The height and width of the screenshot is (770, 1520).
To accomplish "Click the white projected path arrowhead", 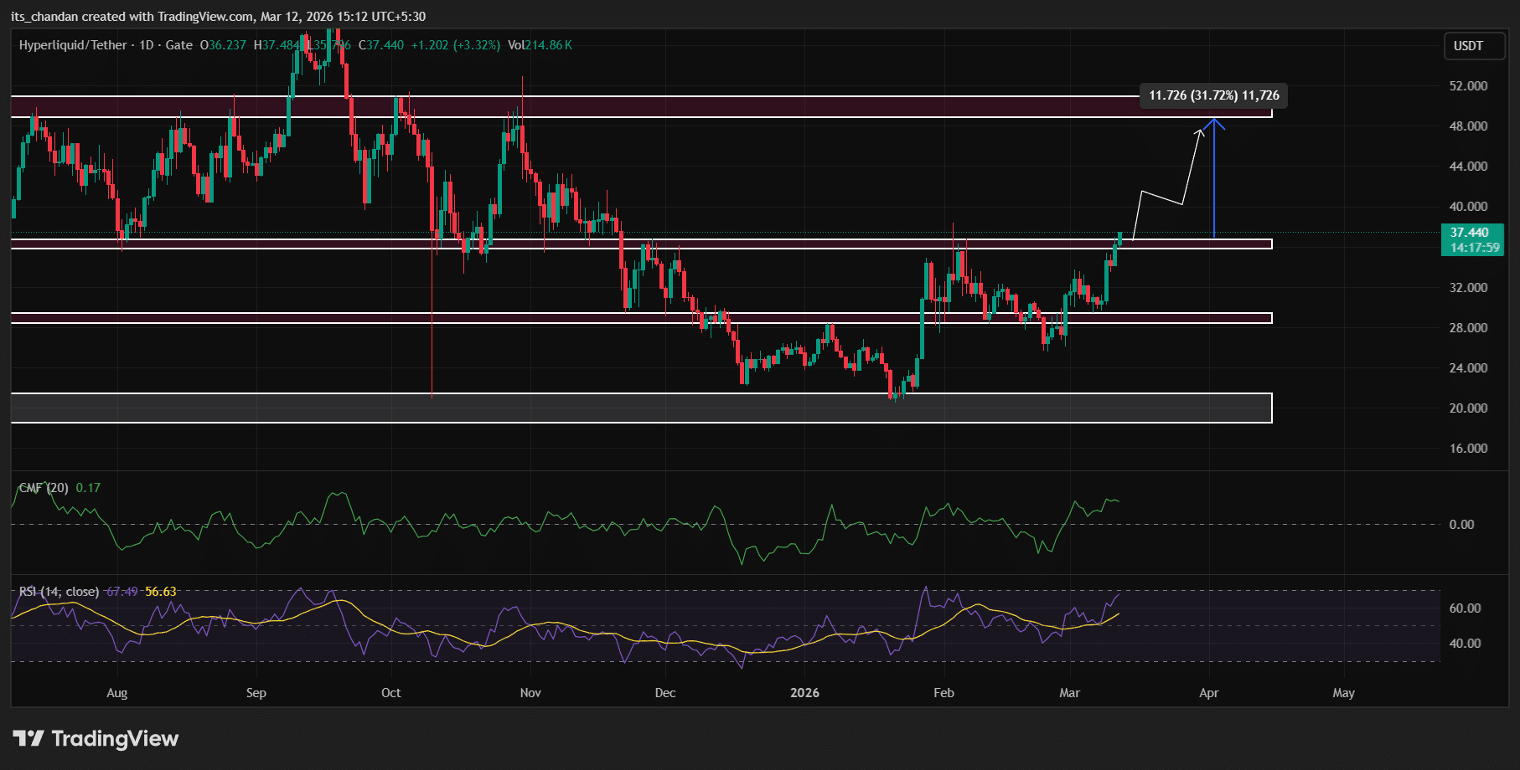I will pyautogui.click(x=1201, y=130).
